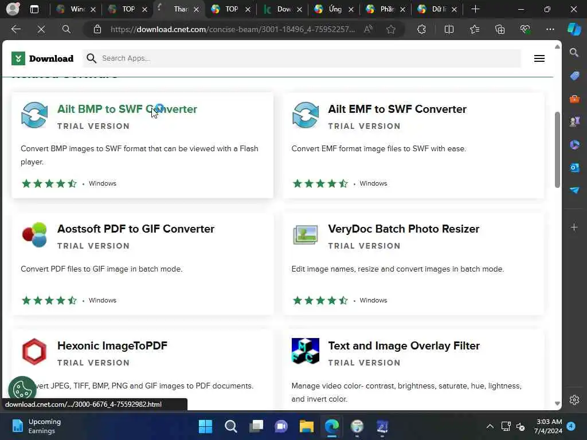Click the toolbar search icon
The height and width of the screenshot is (440, 587).
pyautogui.click(x=66, y=29)
